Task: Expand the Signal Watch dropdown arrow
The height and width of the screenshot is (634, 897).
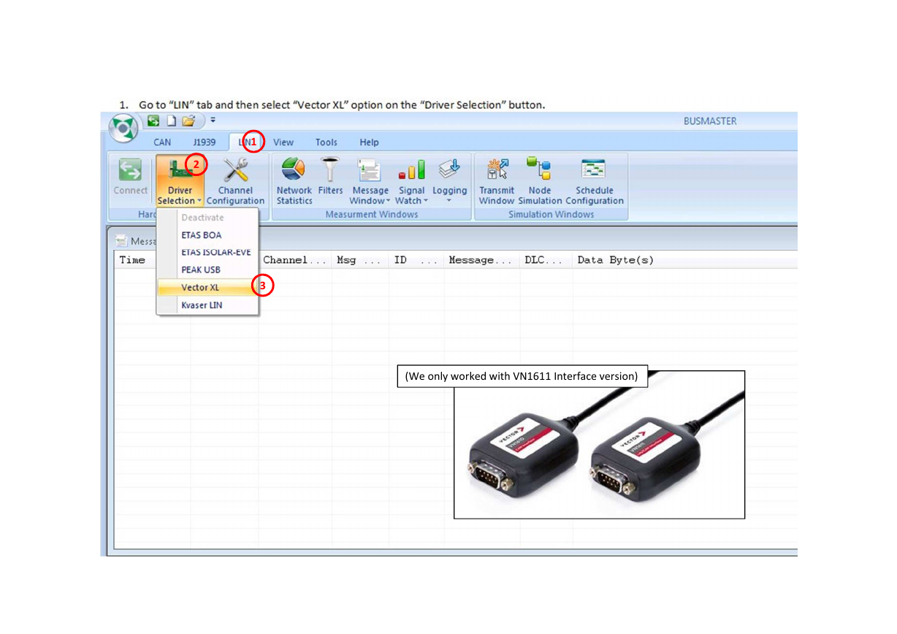Action: pyautogui.click(x=426, y=201)
